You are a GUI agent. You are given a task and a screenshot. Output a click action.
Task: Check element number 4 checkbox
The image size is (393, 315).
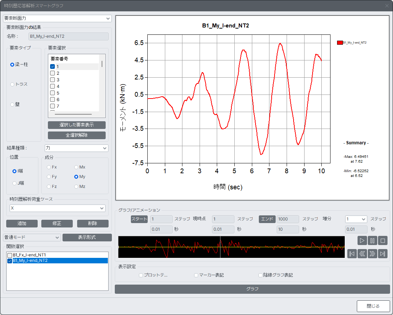tap(52, 86)
